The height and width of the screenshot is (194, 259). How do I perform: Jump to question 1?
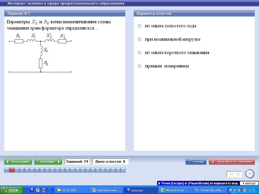[x=7, y=170]
